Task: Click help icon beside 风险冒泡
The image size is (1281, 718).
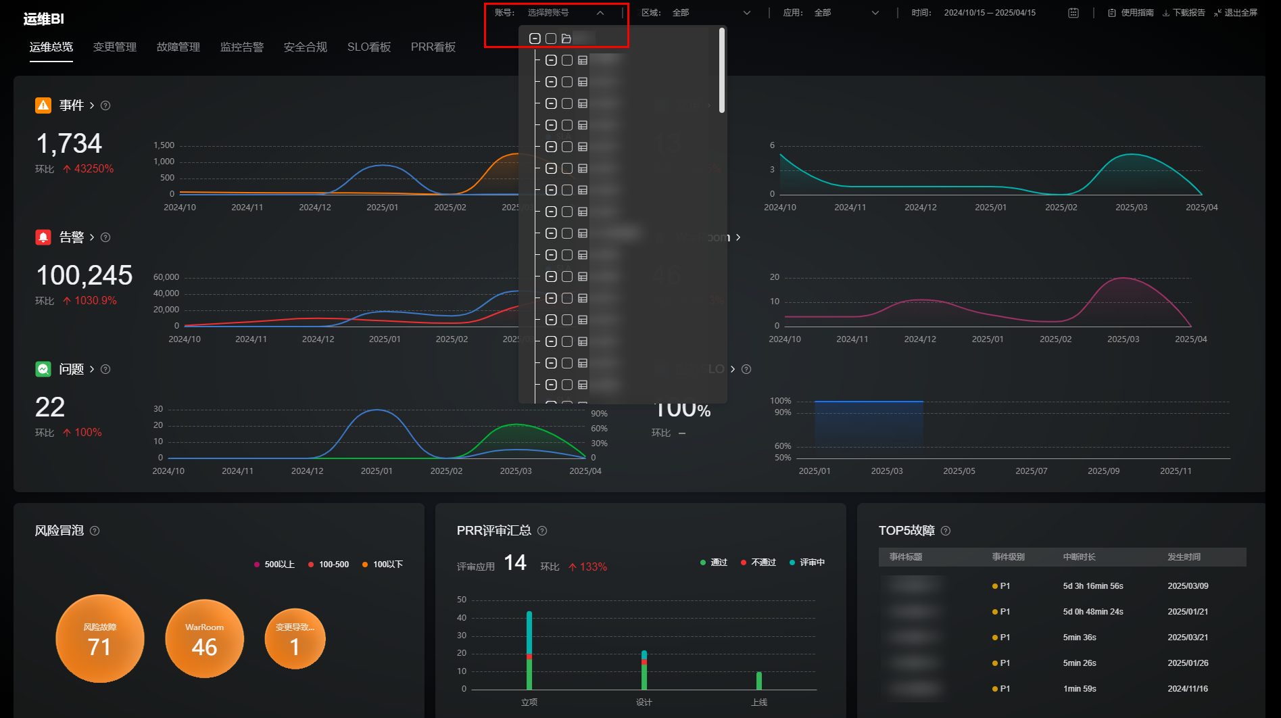Action: click(x=95, y=531)
